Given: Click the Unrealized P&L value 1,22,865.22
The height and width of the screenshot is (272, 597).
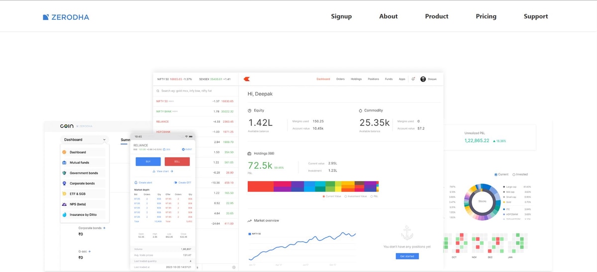Looking at the screenshot, I should (x=477, y=141).
